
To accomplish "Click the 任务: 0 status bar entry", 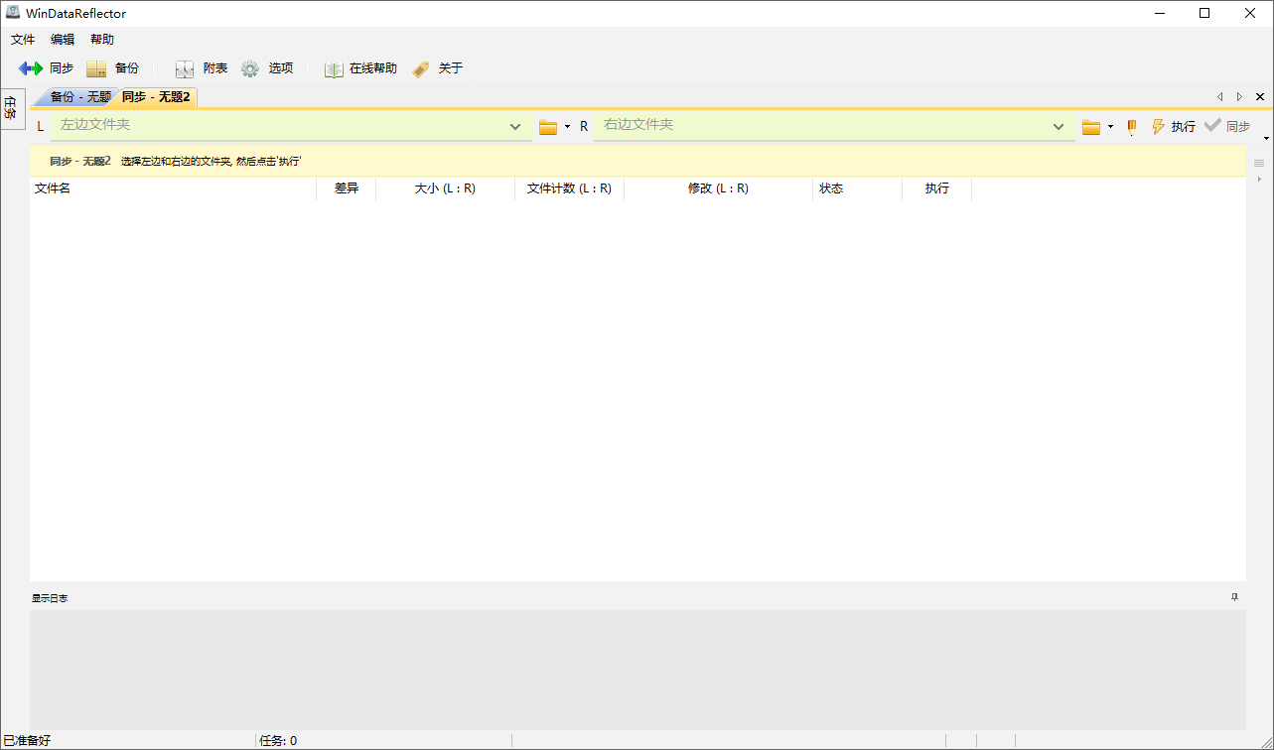I will coord(278,741).
